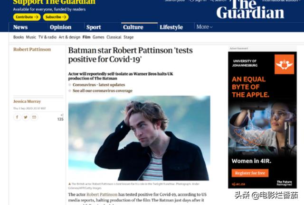The height and width of the screenshot is (205, 304).
Task: Open The Guardian home logo
Action: click(x=250, y=9)
